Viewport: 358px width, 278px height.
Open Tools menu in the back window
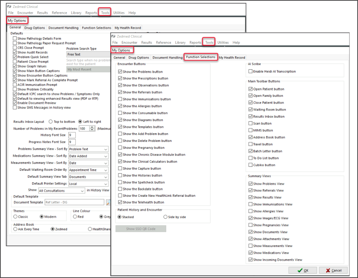105,13
